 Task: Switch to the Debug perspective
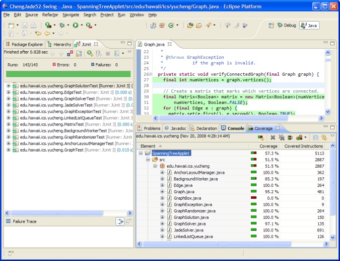[x=287, y=26]
